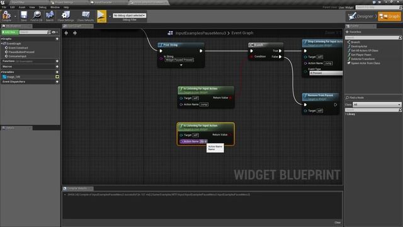
Task: Select the My Blueprint tab
Action: (16, 26)
